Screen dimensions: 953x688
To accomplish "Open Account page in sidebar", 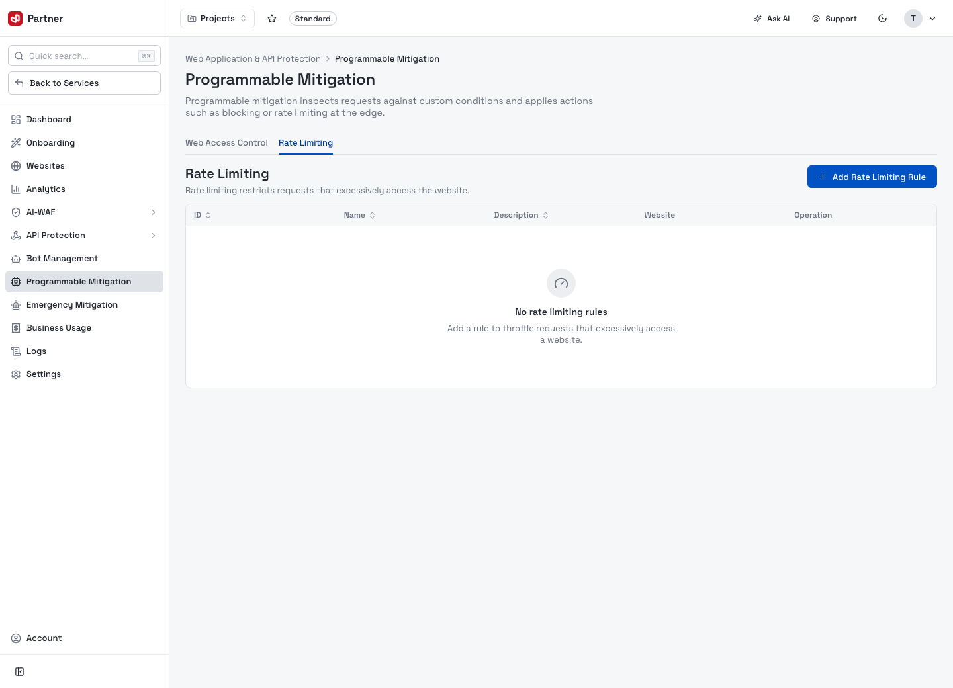I will [84, 638].
